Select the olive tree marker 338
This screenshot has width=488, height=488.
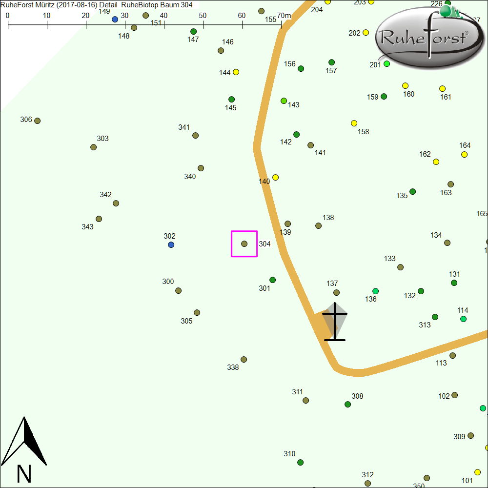click(244, 359)
